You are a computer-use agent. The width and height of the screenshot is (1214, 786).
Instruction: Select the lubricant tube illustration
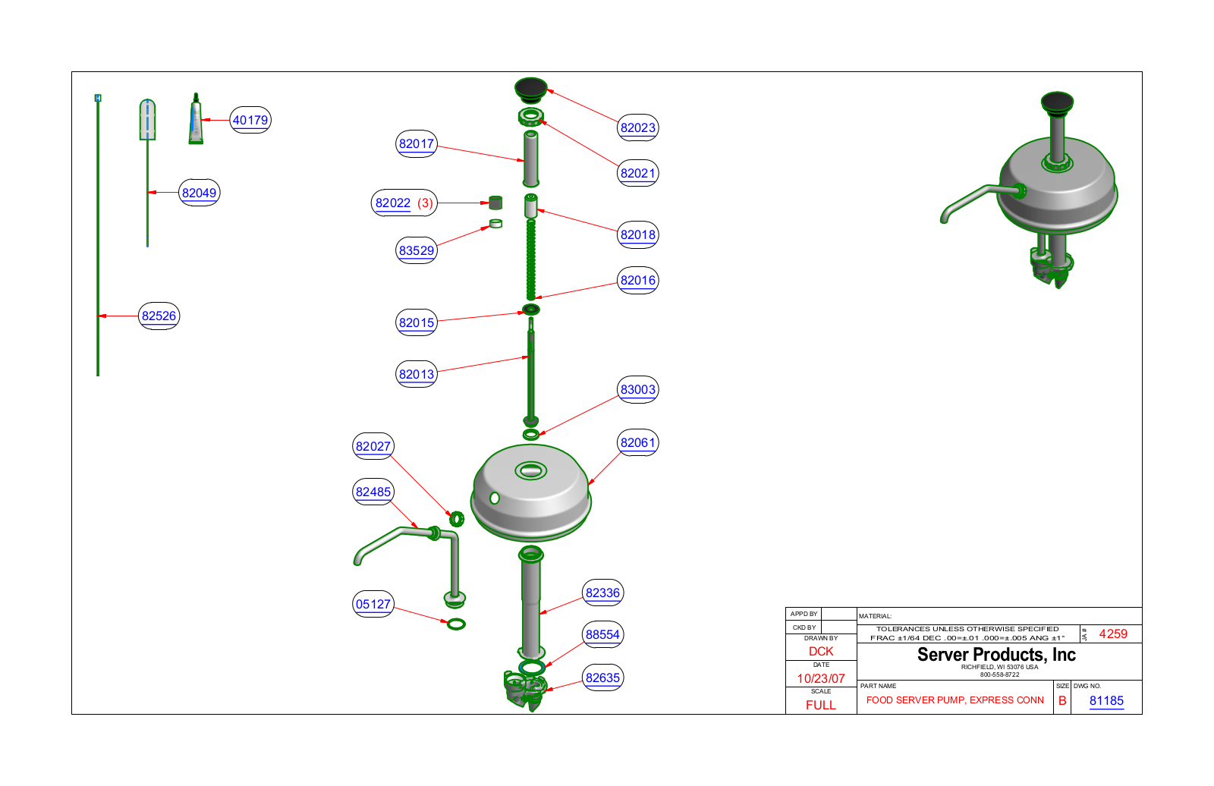point(196,119)
